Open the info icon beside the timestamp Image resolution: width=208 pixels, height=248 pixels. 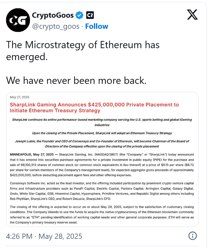tap(193, 236)
